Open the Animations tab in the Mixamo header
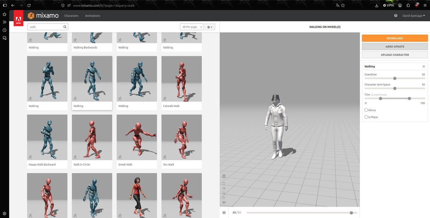Image resolution: width=430 pixels, height=218 pixels. [92, 16]
